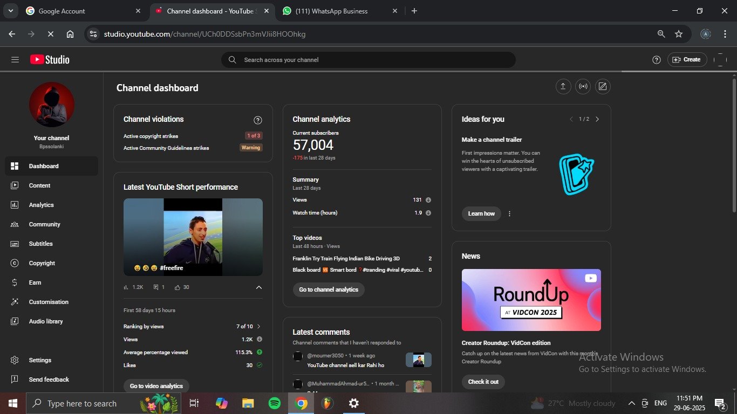Click the video thumbnail beside @moumer3050 comment

tap(419, 360)
